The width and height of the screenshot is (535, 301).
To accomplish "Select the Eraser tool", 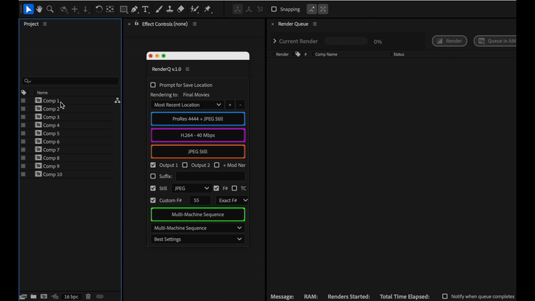I will tap(181, 9).
